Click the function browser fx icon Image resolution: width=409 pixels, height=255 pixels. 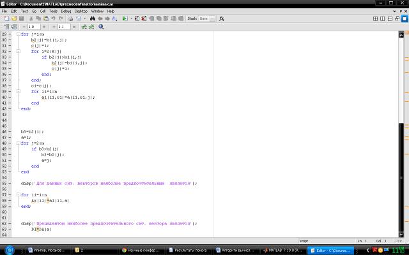click(x=222, y=19)
